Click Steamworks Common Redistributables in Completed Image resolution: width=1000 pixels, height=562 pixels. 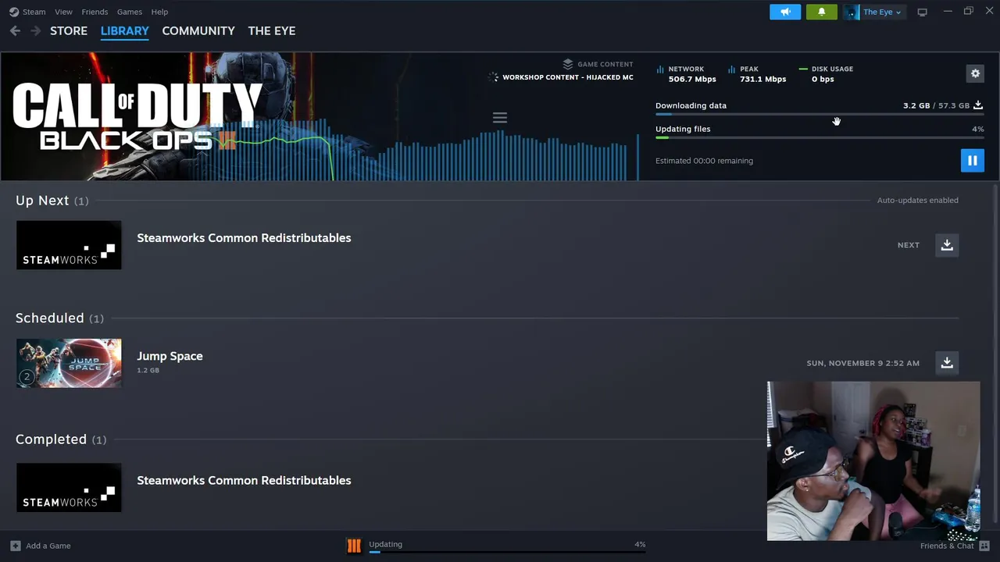pos(244,480)
